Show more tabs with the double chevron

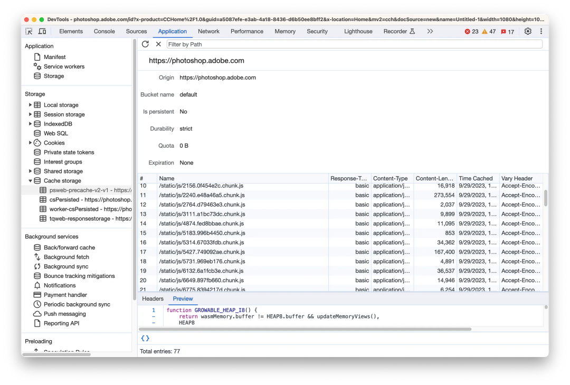tap(430, 31)
